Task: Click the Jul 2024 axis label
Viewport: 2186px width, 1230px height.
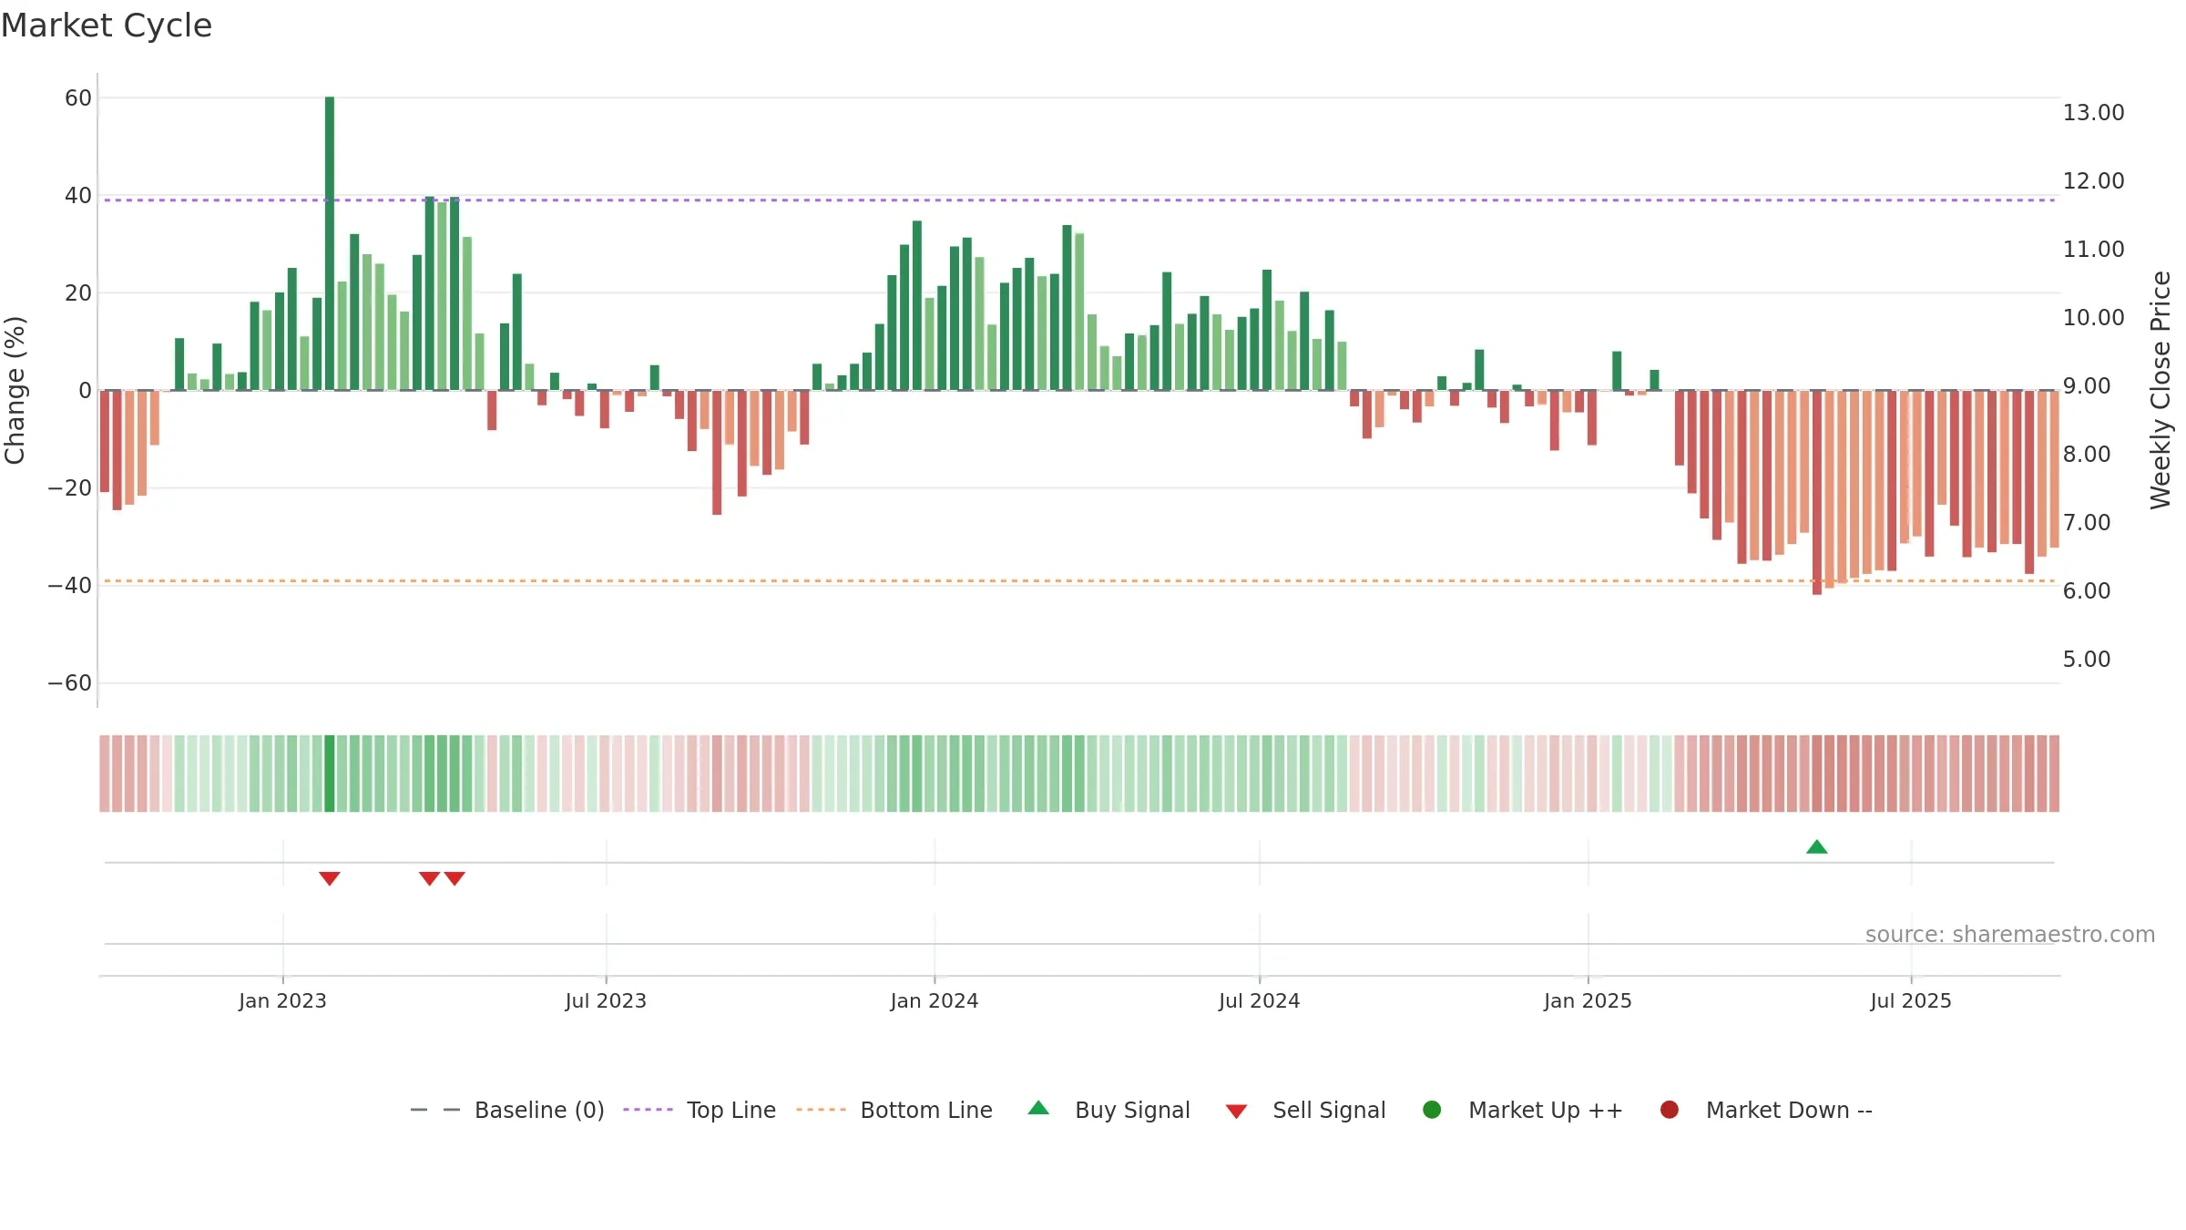Action: point(1260,1000)
